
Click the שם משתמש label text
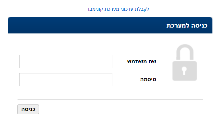(x=142, y=61)
